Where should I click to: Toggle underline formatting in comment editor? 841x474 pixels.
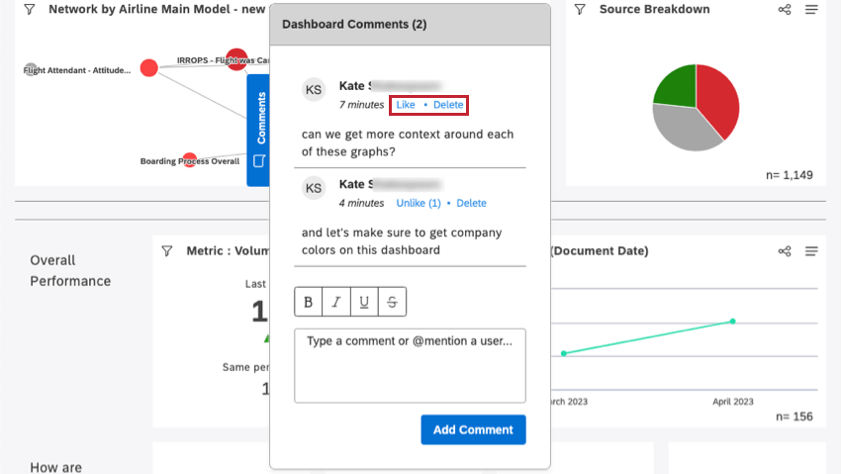pos(364,302)
